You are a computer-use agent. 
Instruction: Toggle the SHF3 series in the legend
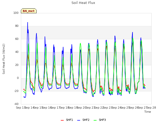100,120
